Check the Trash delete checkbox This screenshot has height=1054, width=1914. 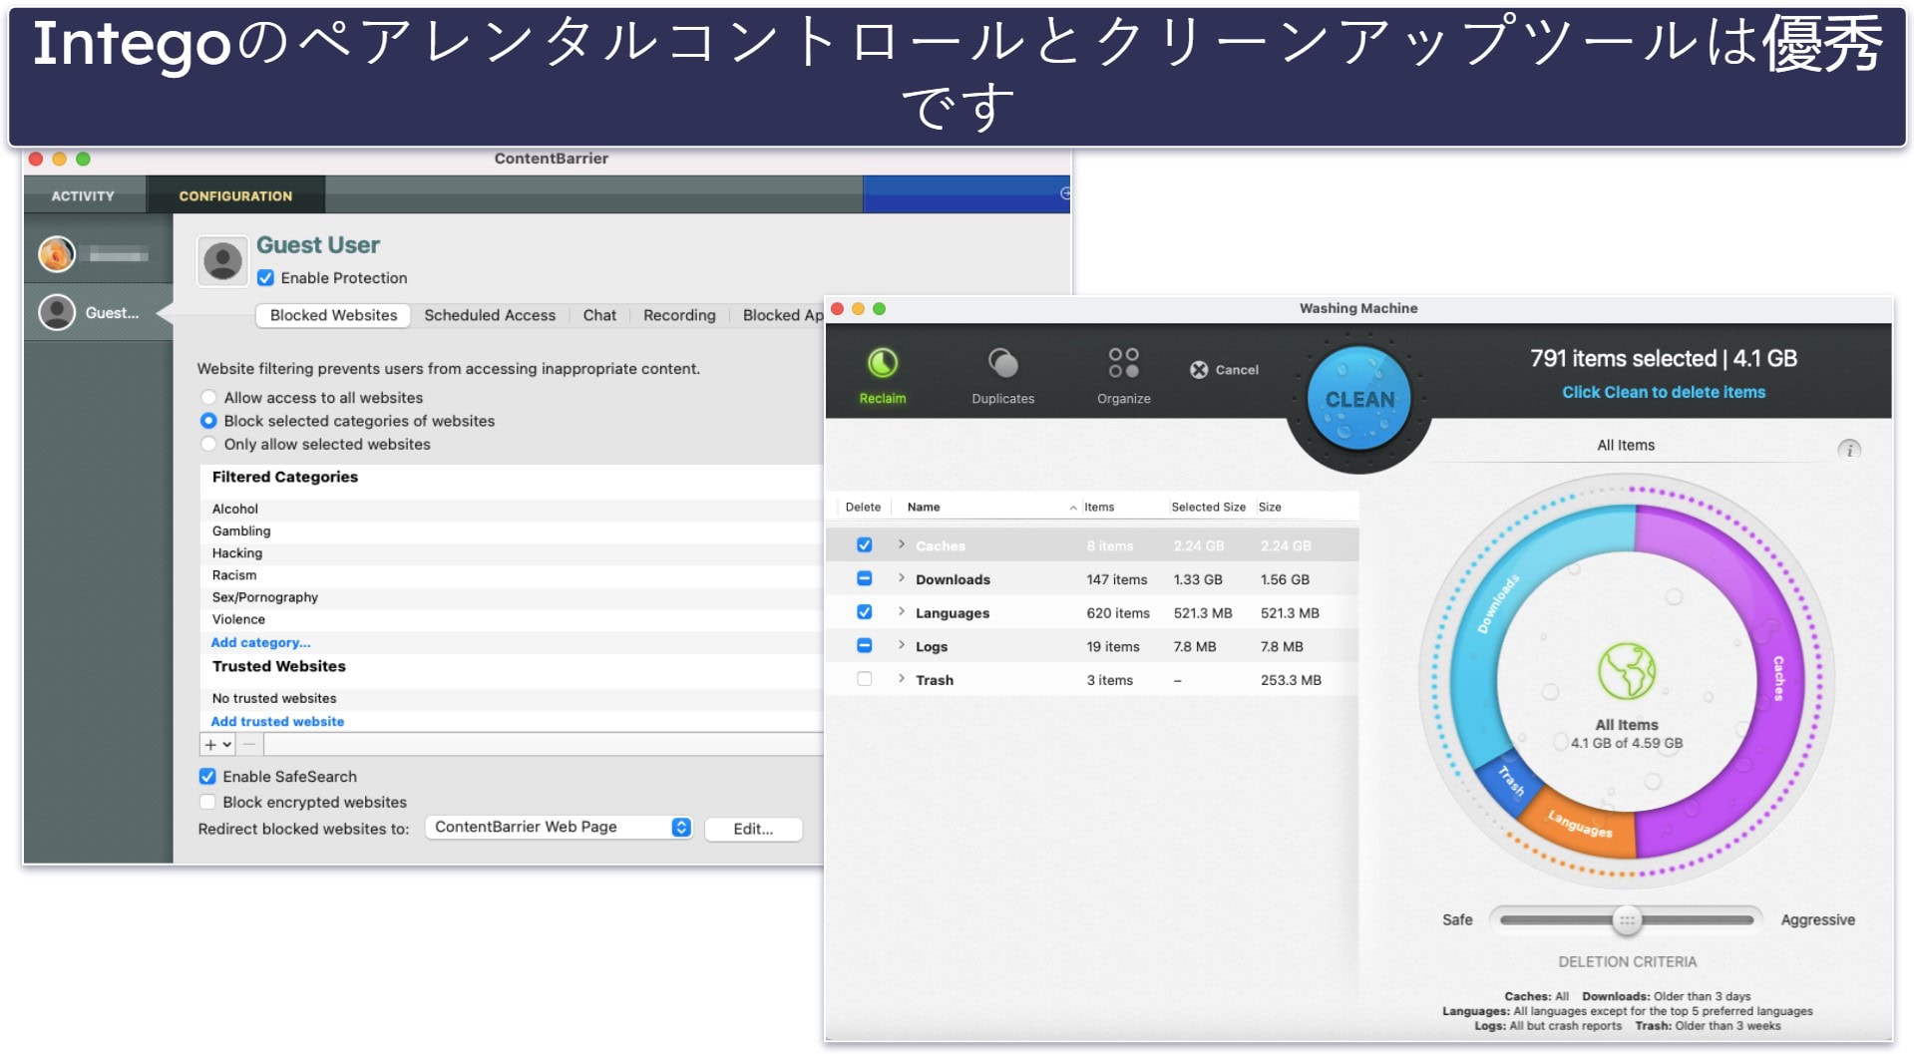pyautogui.click(x=865, y=679)
